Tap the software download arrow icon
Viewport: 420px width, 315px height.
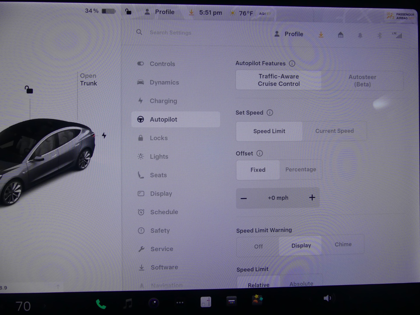321,35
